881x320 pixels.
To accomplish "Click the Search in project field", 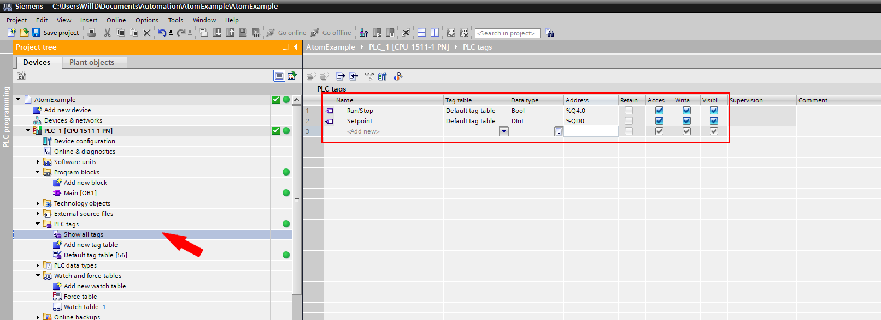I will tap(507, 33).
